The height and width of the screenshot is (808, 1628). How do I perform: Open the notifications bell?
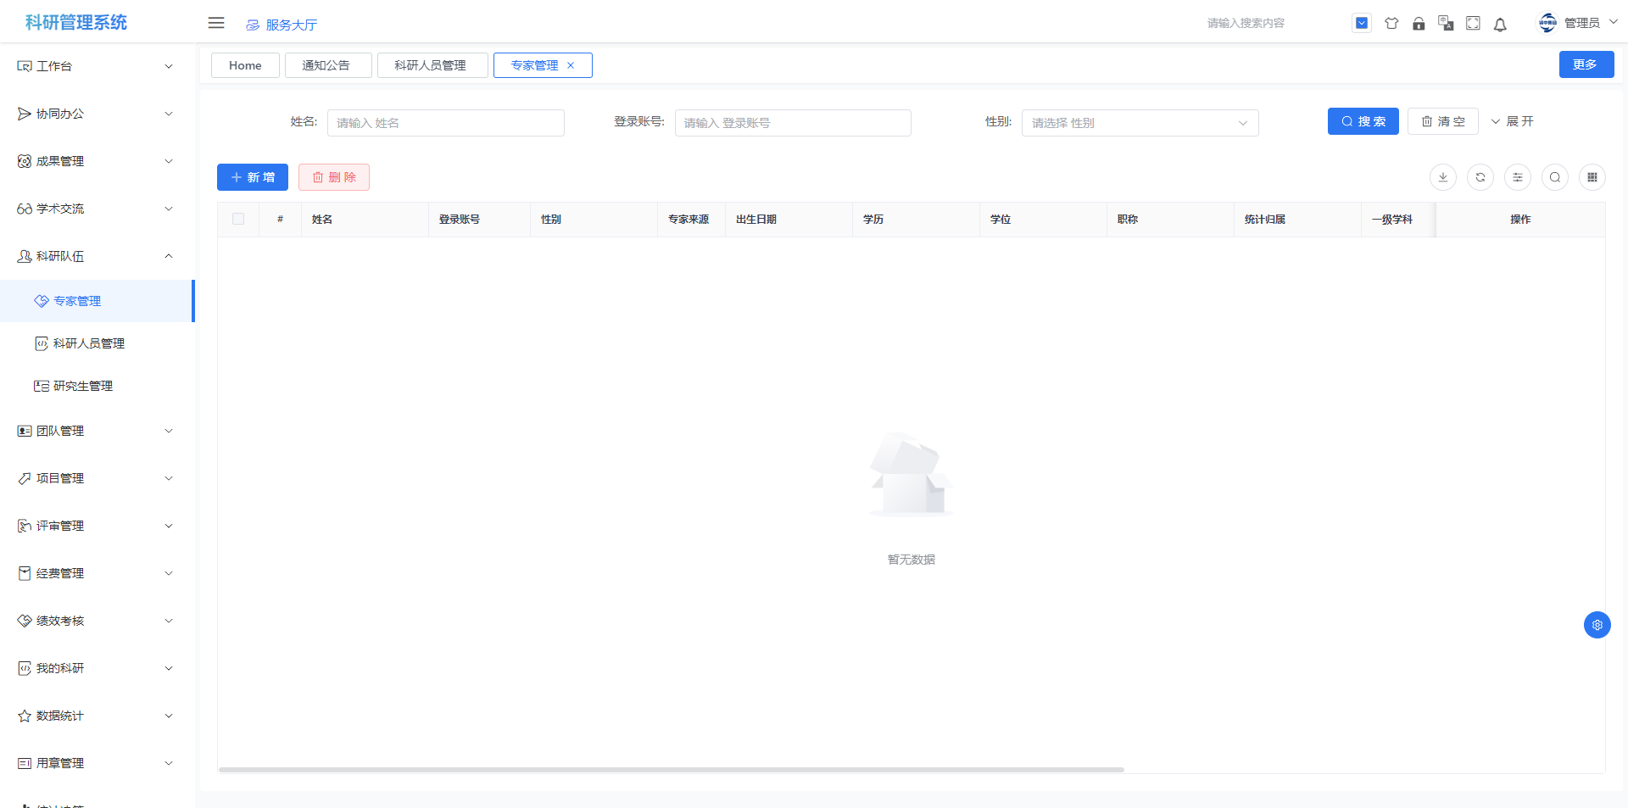click(1500, 24)
